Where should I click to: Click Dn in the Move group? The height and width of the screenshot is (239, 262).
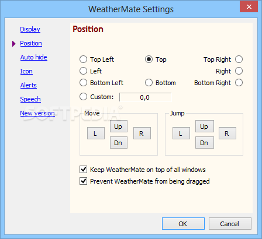click(x=119, y=143)
